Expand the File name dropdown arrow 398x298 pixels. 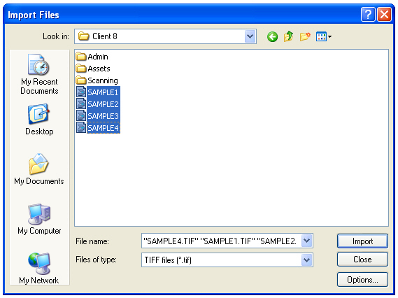tap(307, 241)
